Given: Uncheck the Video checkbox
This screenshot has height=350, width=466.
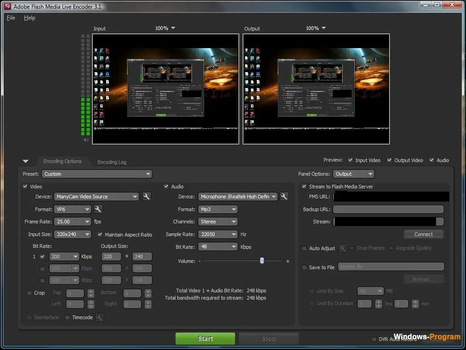Looking at the screenshot, I should [25, 187].
